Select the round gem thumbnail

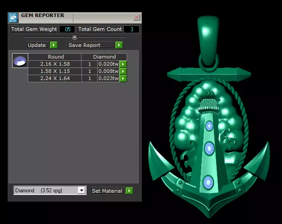[20, 60]
